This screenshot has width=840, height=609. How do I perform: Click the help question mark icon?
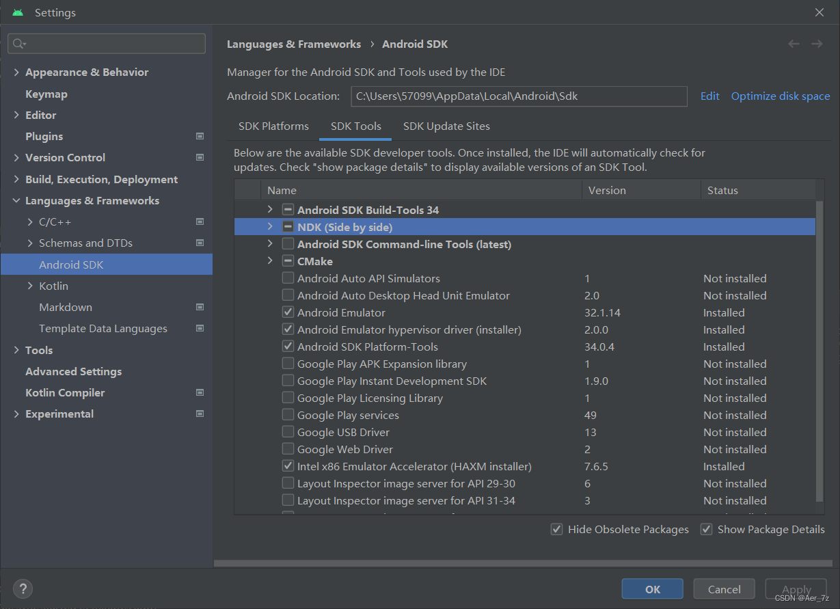pyautogui.click(x=23, y=588)
